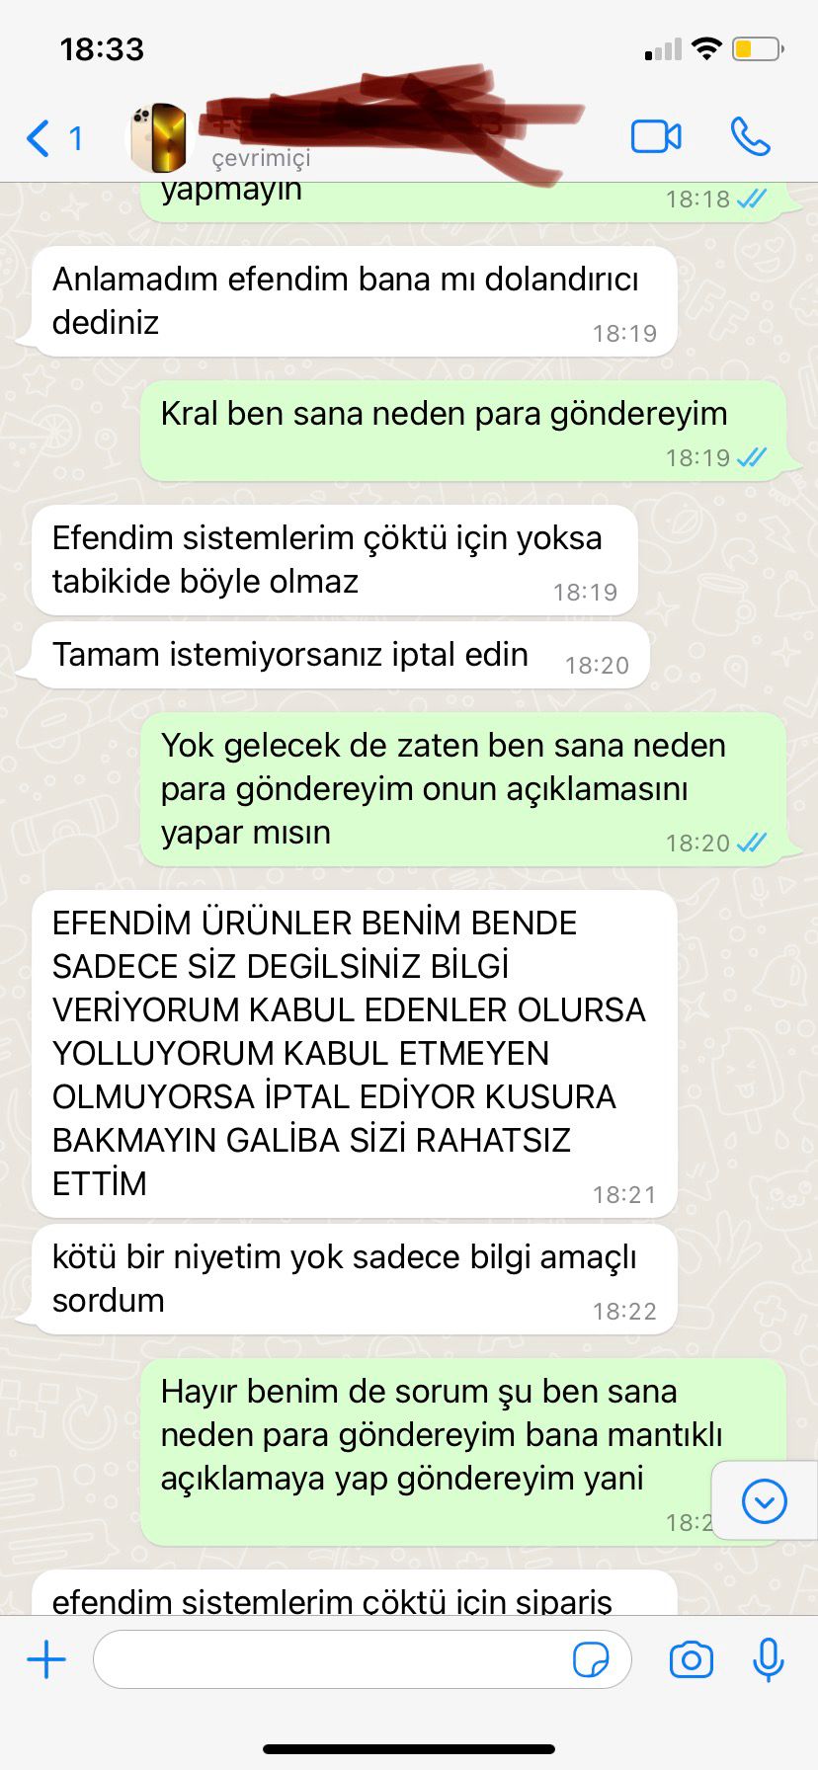This screenshot has height=1770, width=818.
Task: Tap message "Anlamadım efendim bana mı dolandırıcı"
Action: (355, 301)
